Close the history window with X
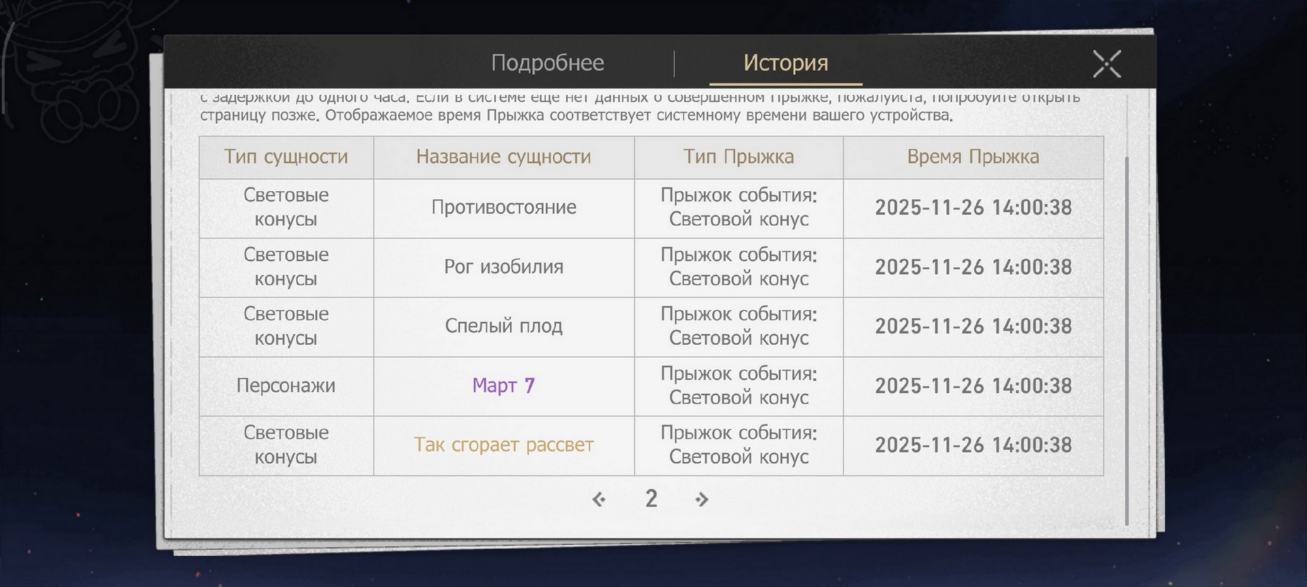This screenshot has height=587, width=1307. click(x=1106, y=64)
